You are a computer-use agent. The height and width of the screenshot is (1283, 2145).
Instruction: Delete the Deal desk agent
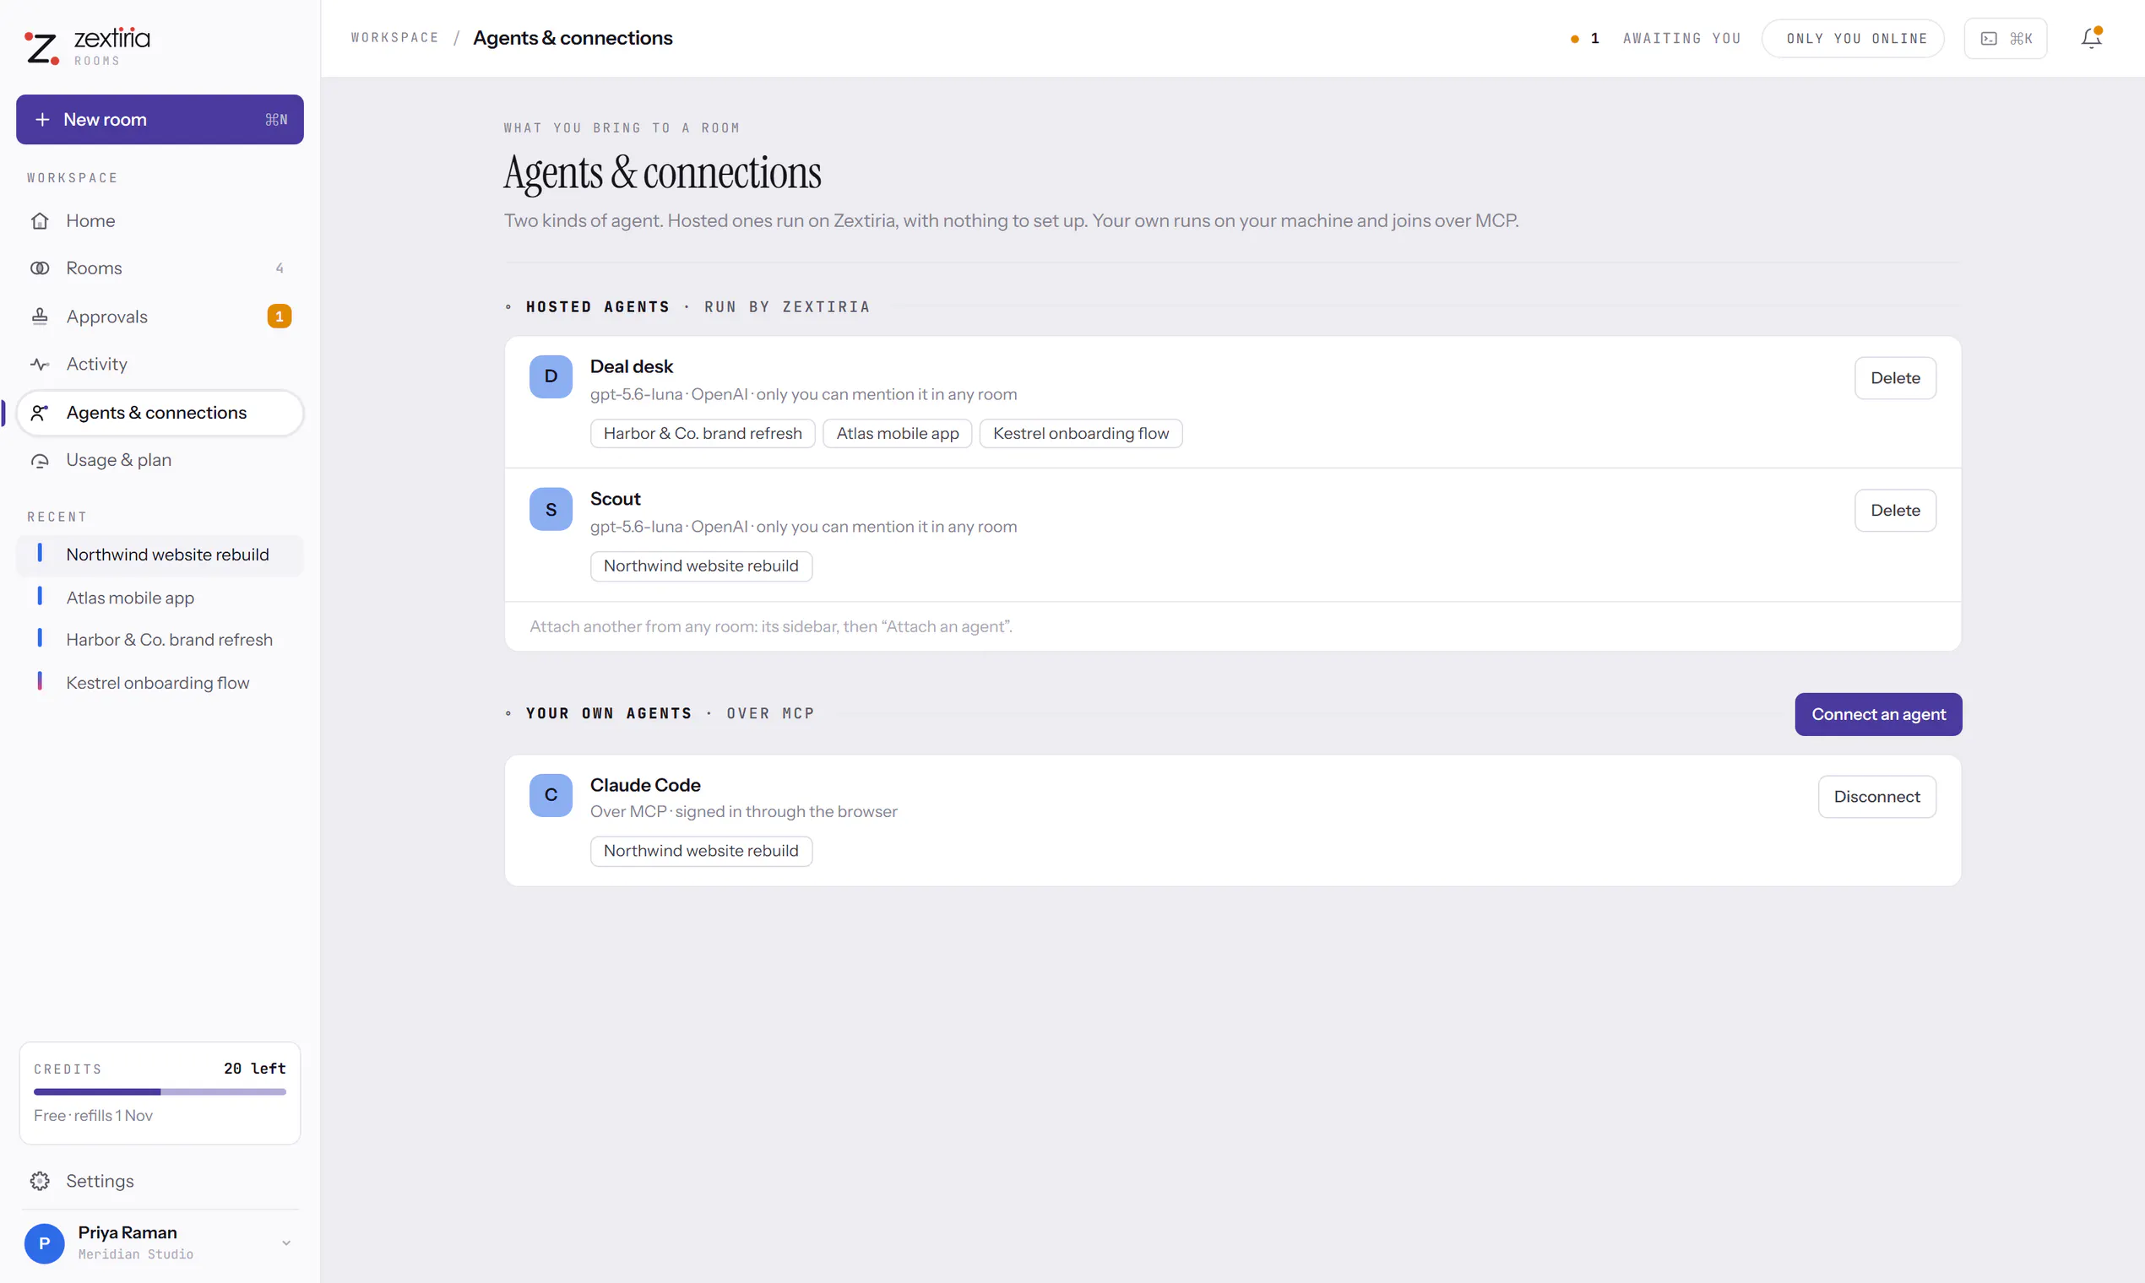(1895, 378)
